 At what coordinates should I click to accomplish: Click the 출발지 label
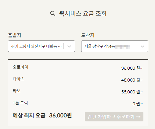15,35
